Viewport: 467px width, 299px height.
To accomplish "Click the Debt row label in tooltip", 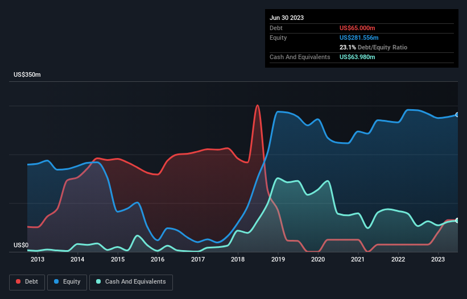I will pyautogui.click(x=276, y=28).
